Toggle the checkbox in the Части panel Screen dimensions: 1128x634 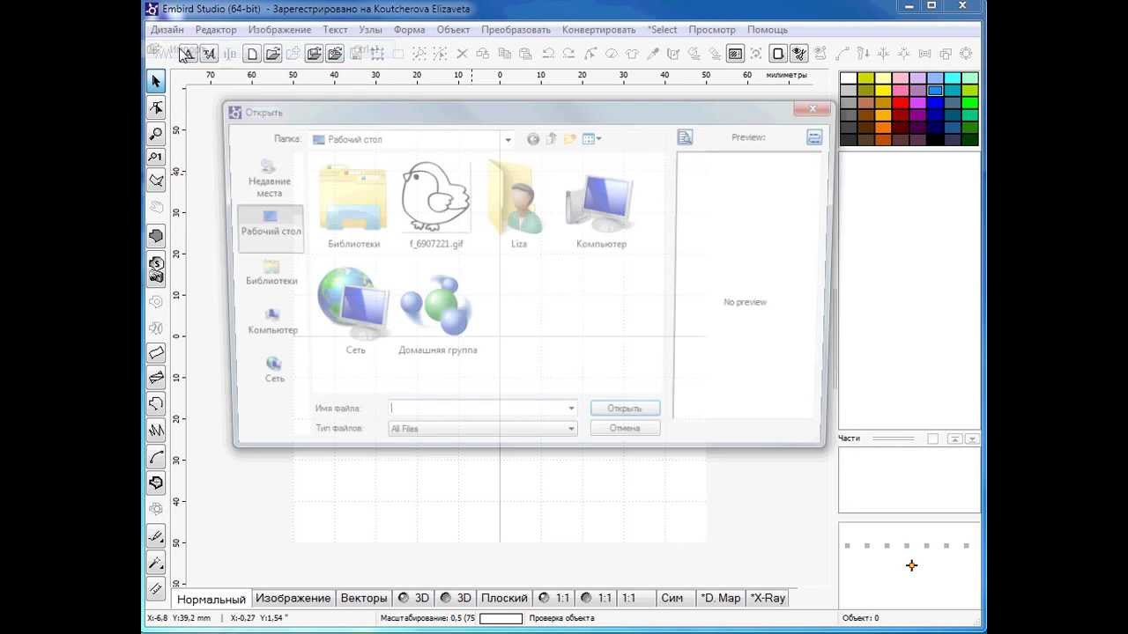933,439
